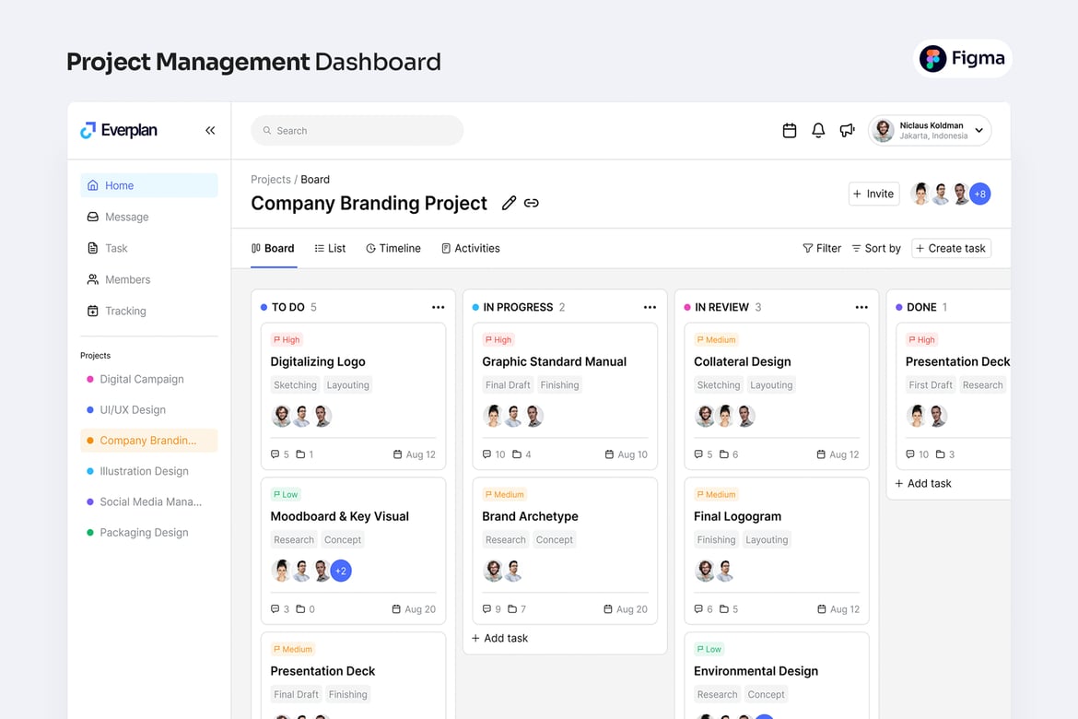
Task: Click the Invite button
Action: 873,194
